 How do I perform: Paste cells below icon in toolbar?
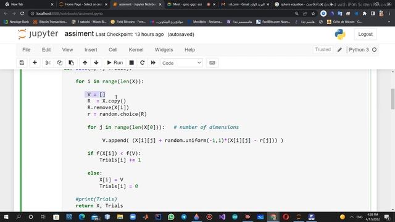tap(72, 63)
